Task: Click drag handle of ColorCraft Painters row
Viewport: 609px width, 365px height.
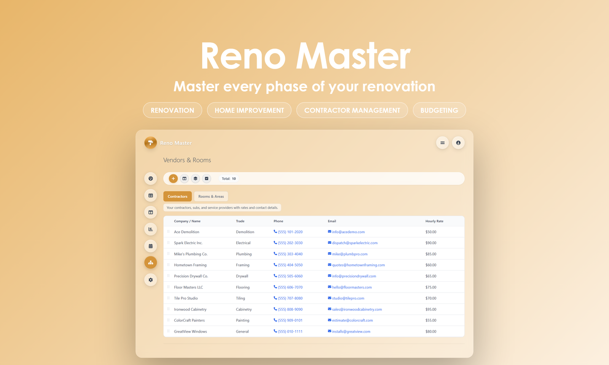Action: click(x=168, y=320)
